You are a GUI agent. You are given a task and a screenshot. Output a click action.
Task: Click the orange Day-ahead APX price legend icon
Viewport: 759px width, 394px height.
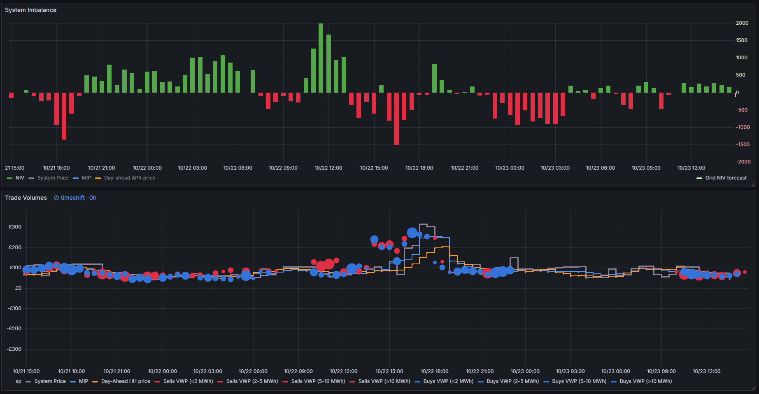(98, 178)
